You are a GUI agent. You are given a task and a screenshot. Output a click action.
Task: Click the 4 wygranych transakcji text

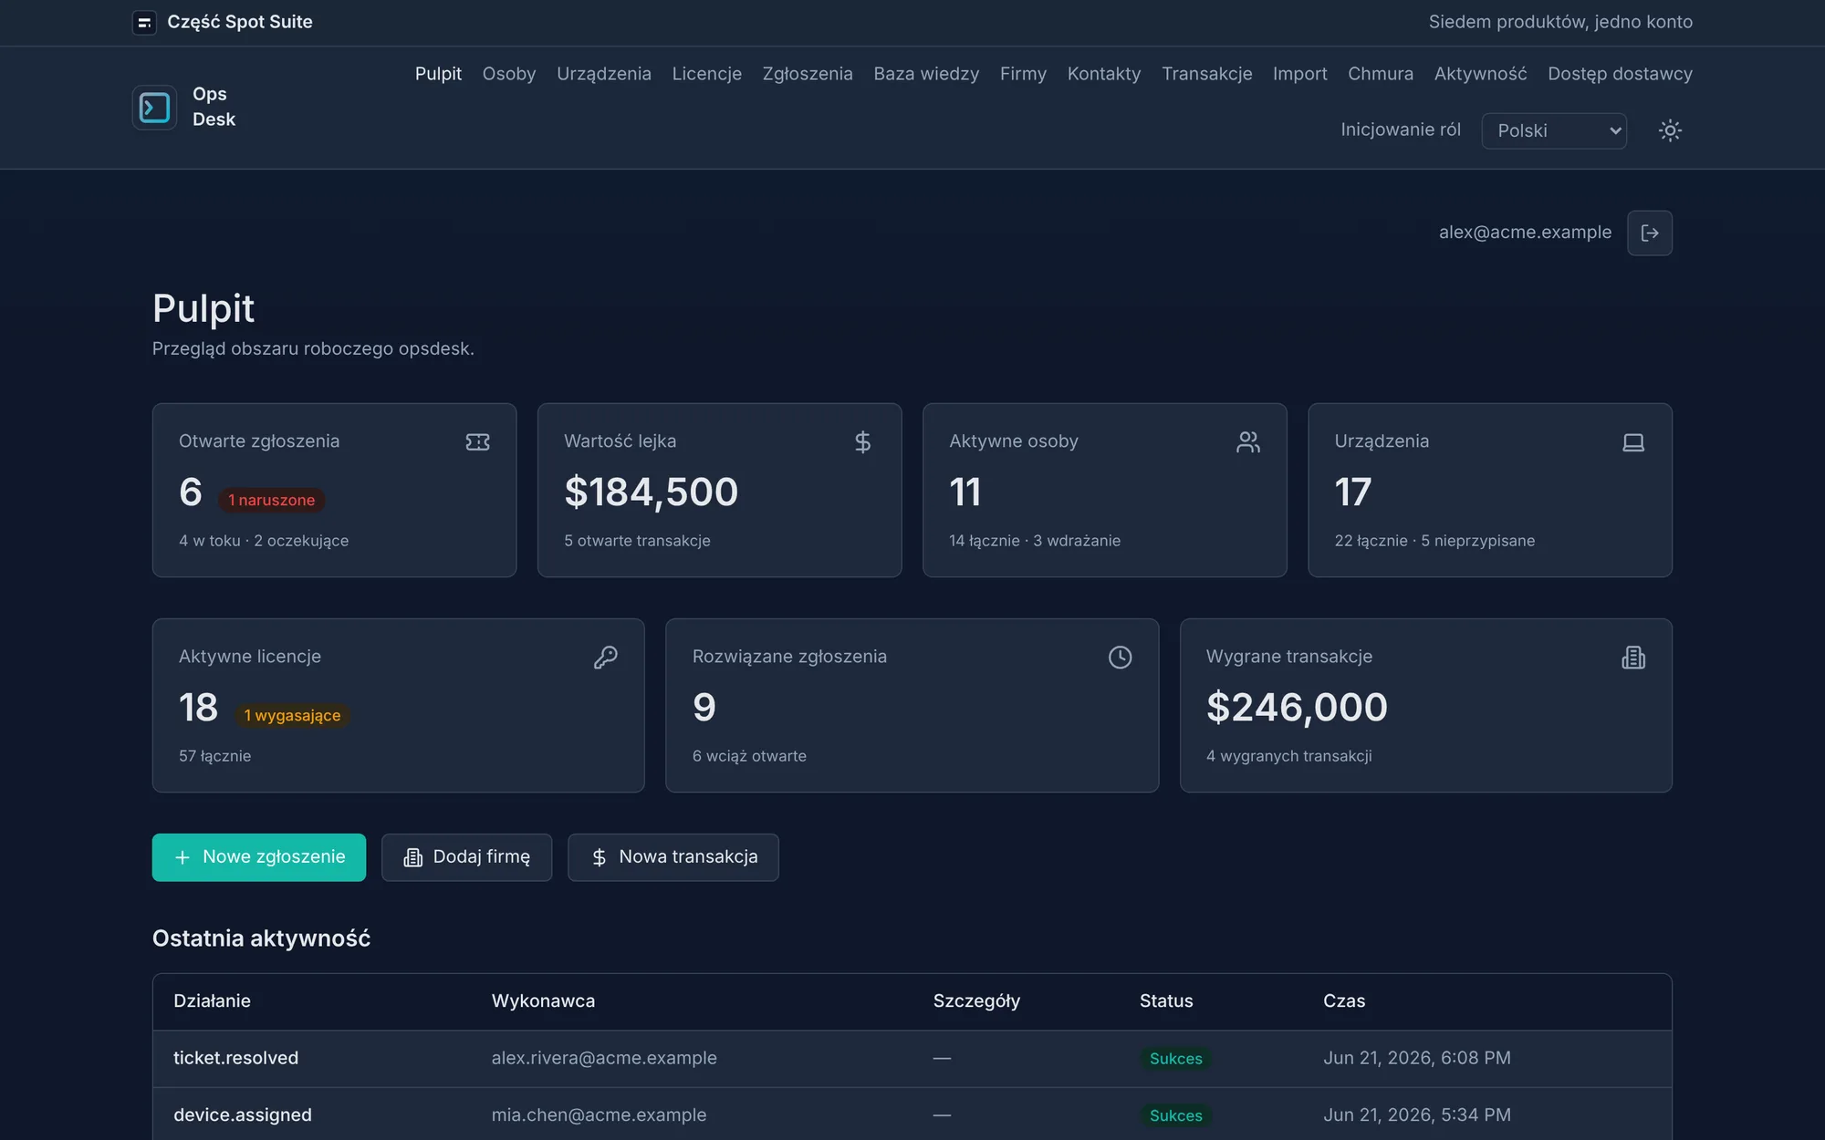click(1288, 756)
